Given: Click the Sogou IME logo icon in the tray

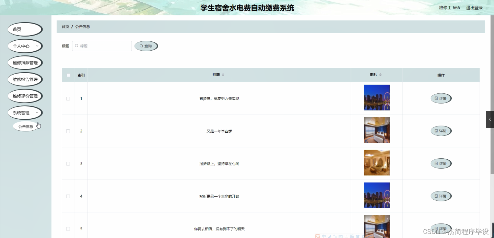Looking at the screenshot, I should tap(317, 236).
